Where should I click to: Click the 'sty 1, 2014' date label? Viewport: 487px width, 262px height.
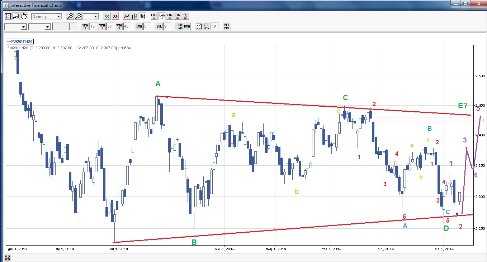tap(65, 249)
